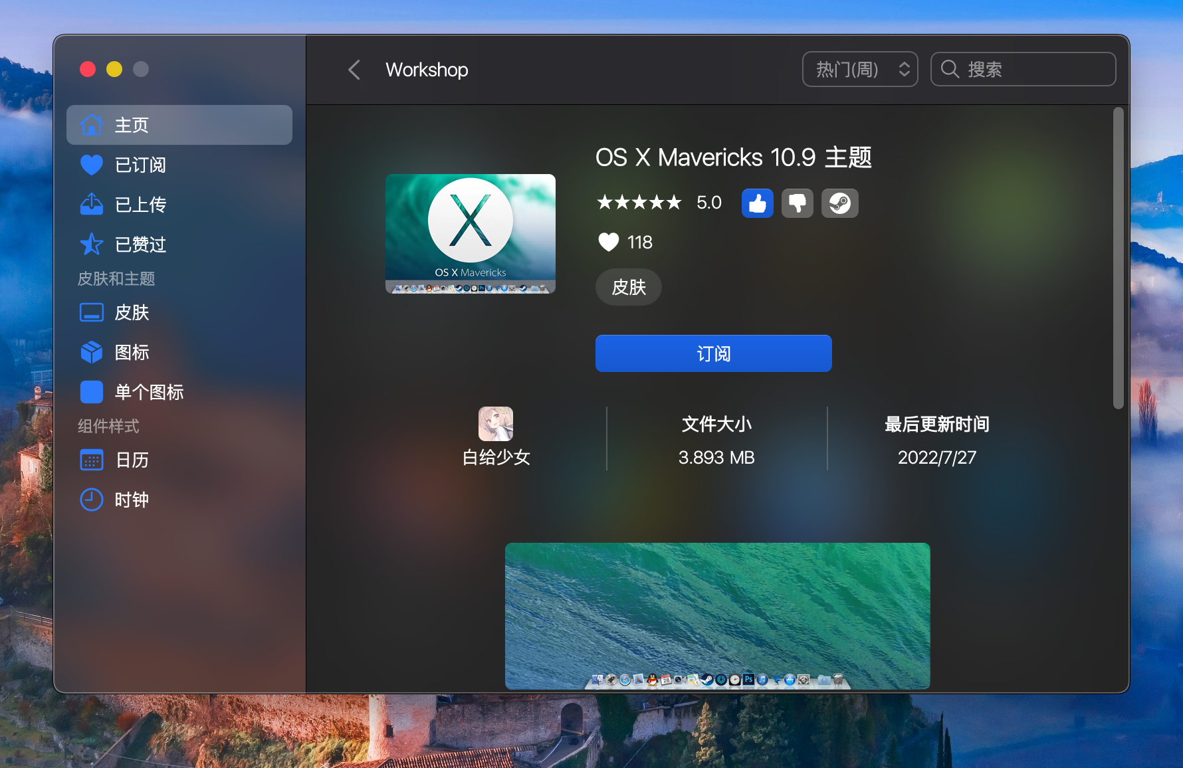
Task: Give a thumbs up to the theme
Action: [758, 203]
